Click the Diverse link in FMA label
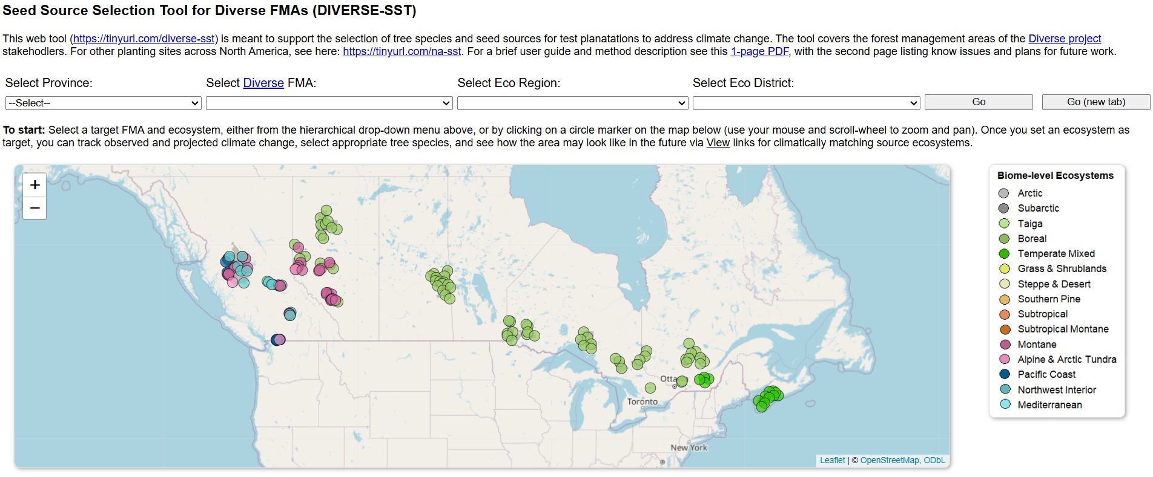This screenshot has height=477, width=1153. 263,83
